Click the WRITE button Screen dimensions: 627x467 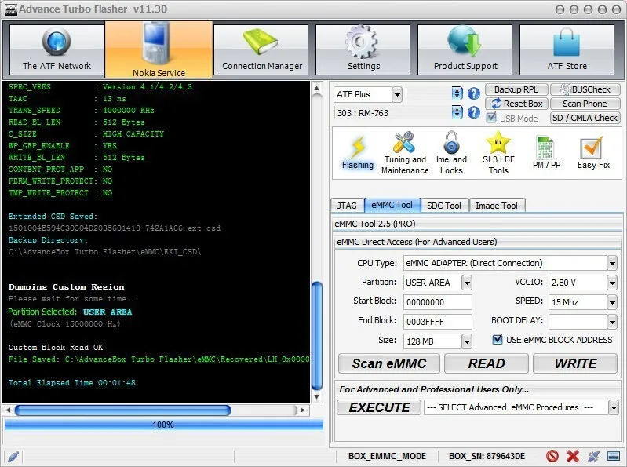(x=575, y=363)
